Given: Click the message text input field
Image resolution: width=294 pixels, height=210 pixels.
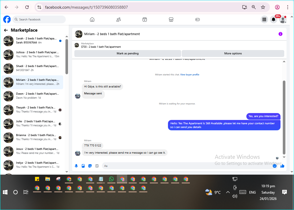Looking at the screenshot, I should click(187, 166).
